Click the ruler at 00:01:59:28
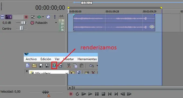 tap(112, 12)
